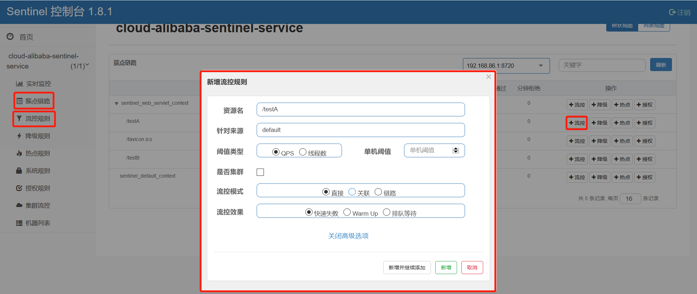Open 首页 home icon in sidebar
Viewport: 697px width, 294px height.
[10, 37]
